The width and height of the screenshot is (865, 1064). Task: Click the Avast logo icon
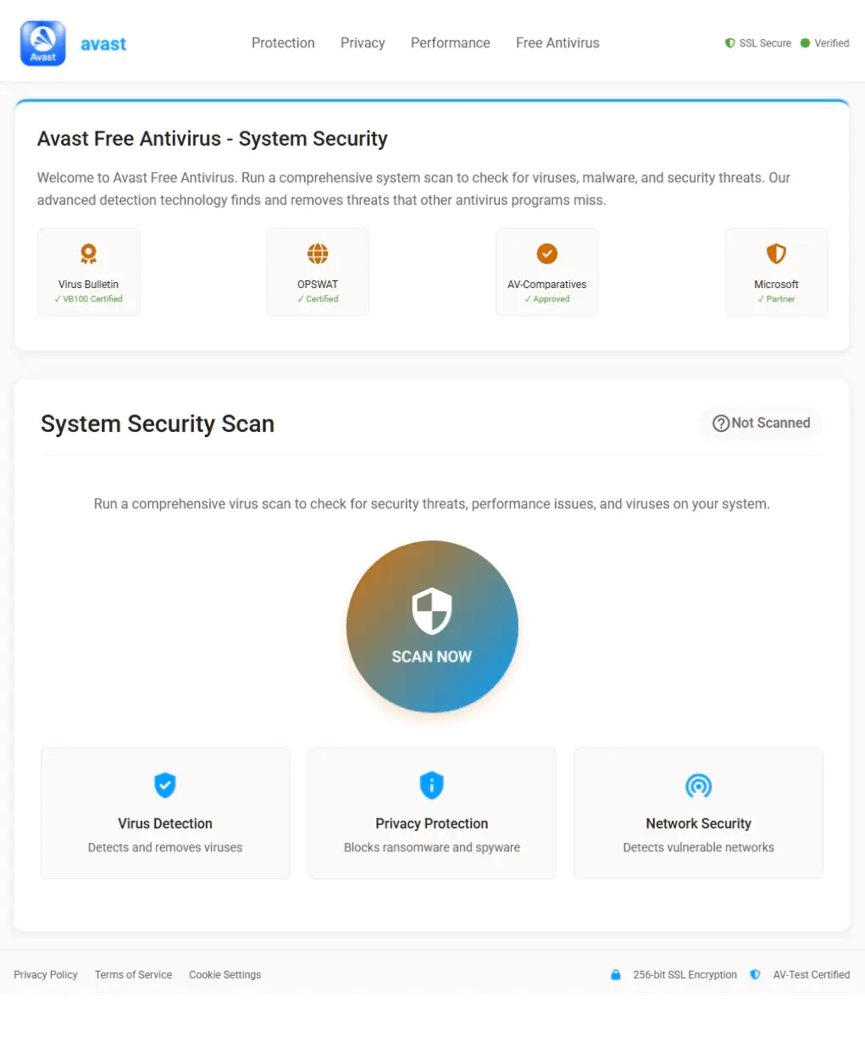point(42,43)
